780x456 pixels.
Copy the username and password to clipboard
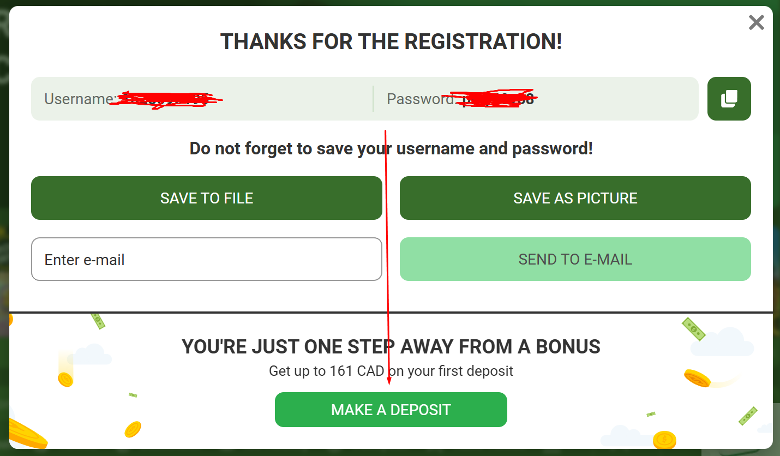coord(729,99)
